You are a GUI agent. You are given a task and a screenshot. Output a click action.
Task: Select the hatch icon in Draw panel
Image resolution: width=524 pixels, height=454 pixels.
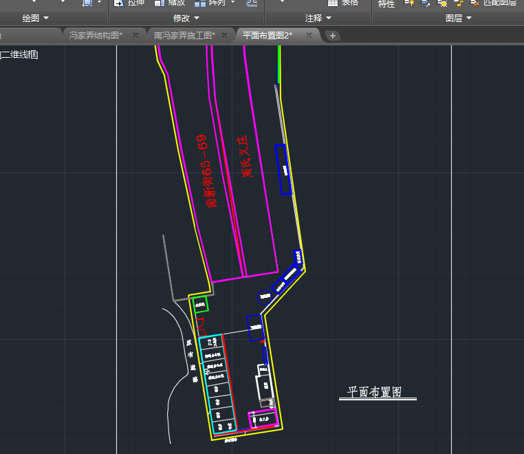tap(87, 3)
